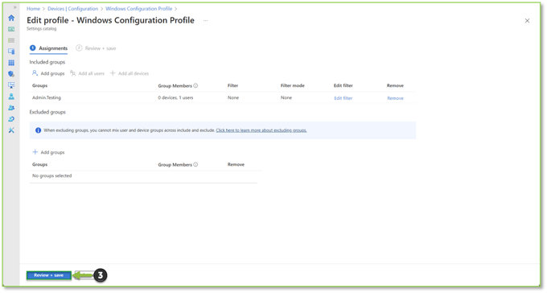This screenshot has height=293, width=547.
Task: Open the Devices sidebar icon
Action: coord(11,52)
